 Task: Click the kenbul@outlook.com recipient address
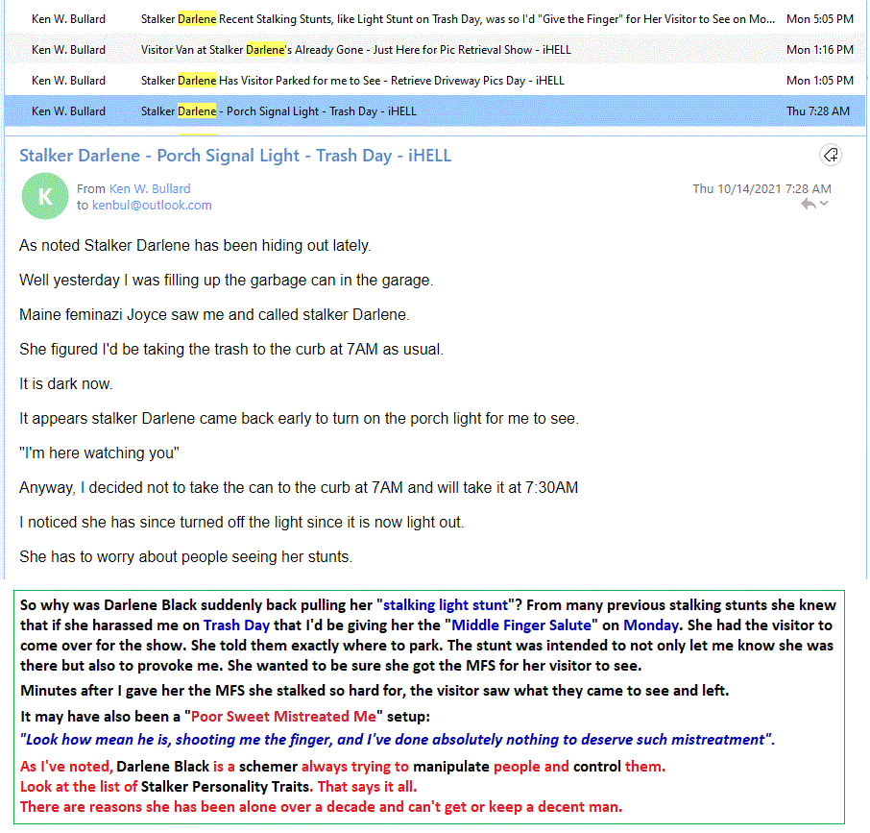click(x=152, y=206)
